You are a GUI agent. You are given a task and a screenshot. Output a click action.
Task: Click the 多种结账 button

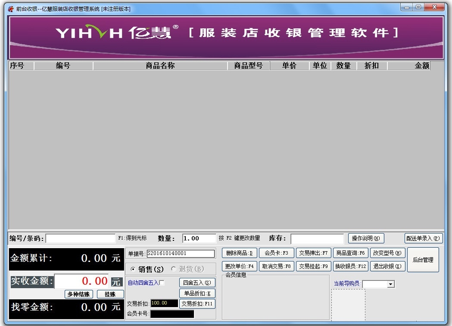(x=79, y=294)
